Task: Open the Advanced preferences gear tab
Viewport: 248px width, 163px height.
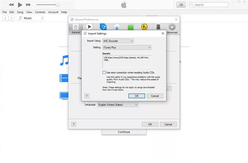Action: (172, 29)
